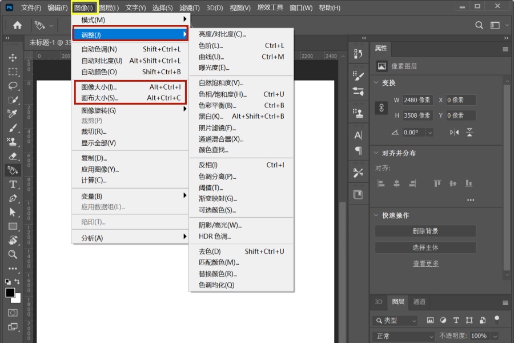Toggle layer filtering on or off
The height and width of the screenshot is (343, 514).
point(497,320)
